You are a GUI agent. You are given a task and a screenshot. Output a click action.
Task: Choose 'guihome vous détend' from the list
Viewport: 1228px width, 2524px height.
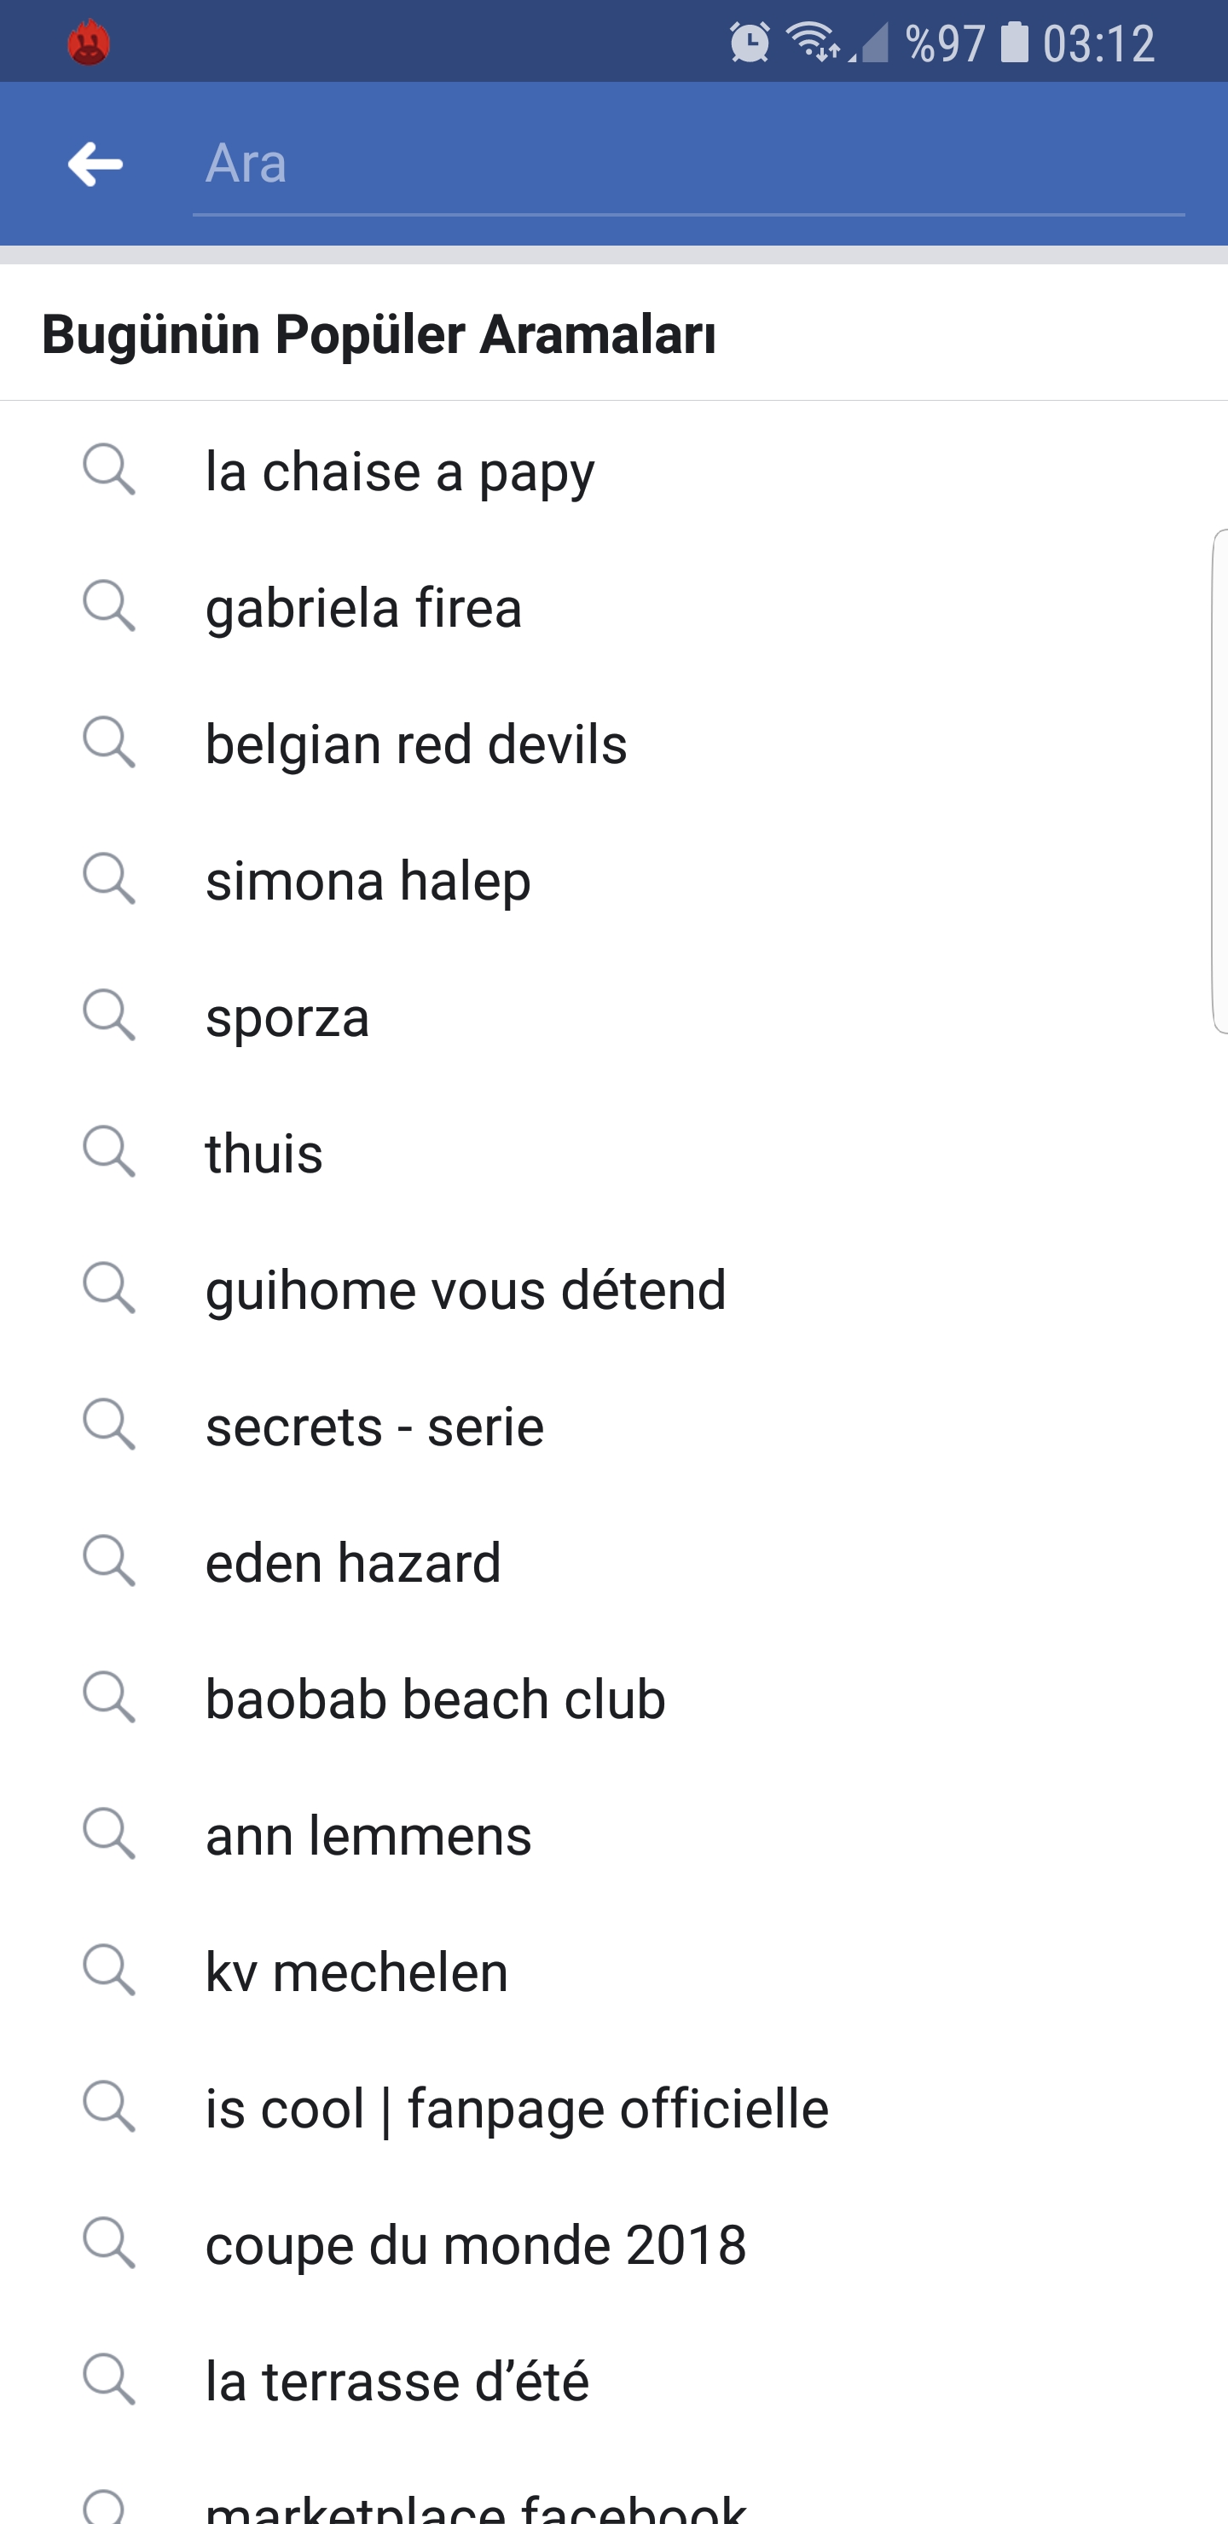coord(613,1288)
